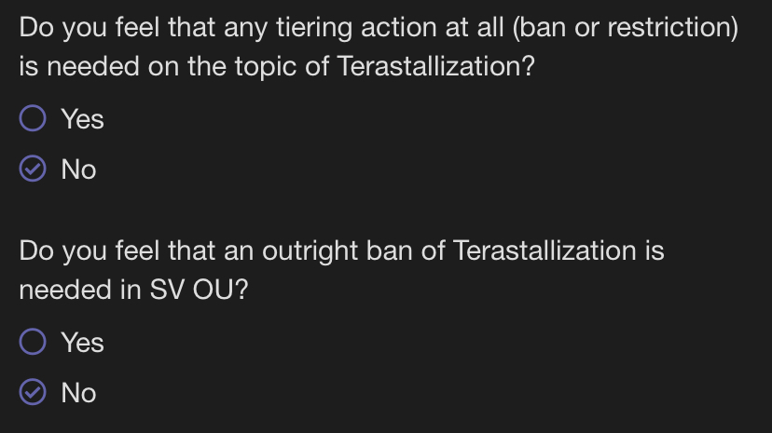The image size is (772, 433).
Task: Click the "No" label under the tiering question
Action: (x=78, y=170)
